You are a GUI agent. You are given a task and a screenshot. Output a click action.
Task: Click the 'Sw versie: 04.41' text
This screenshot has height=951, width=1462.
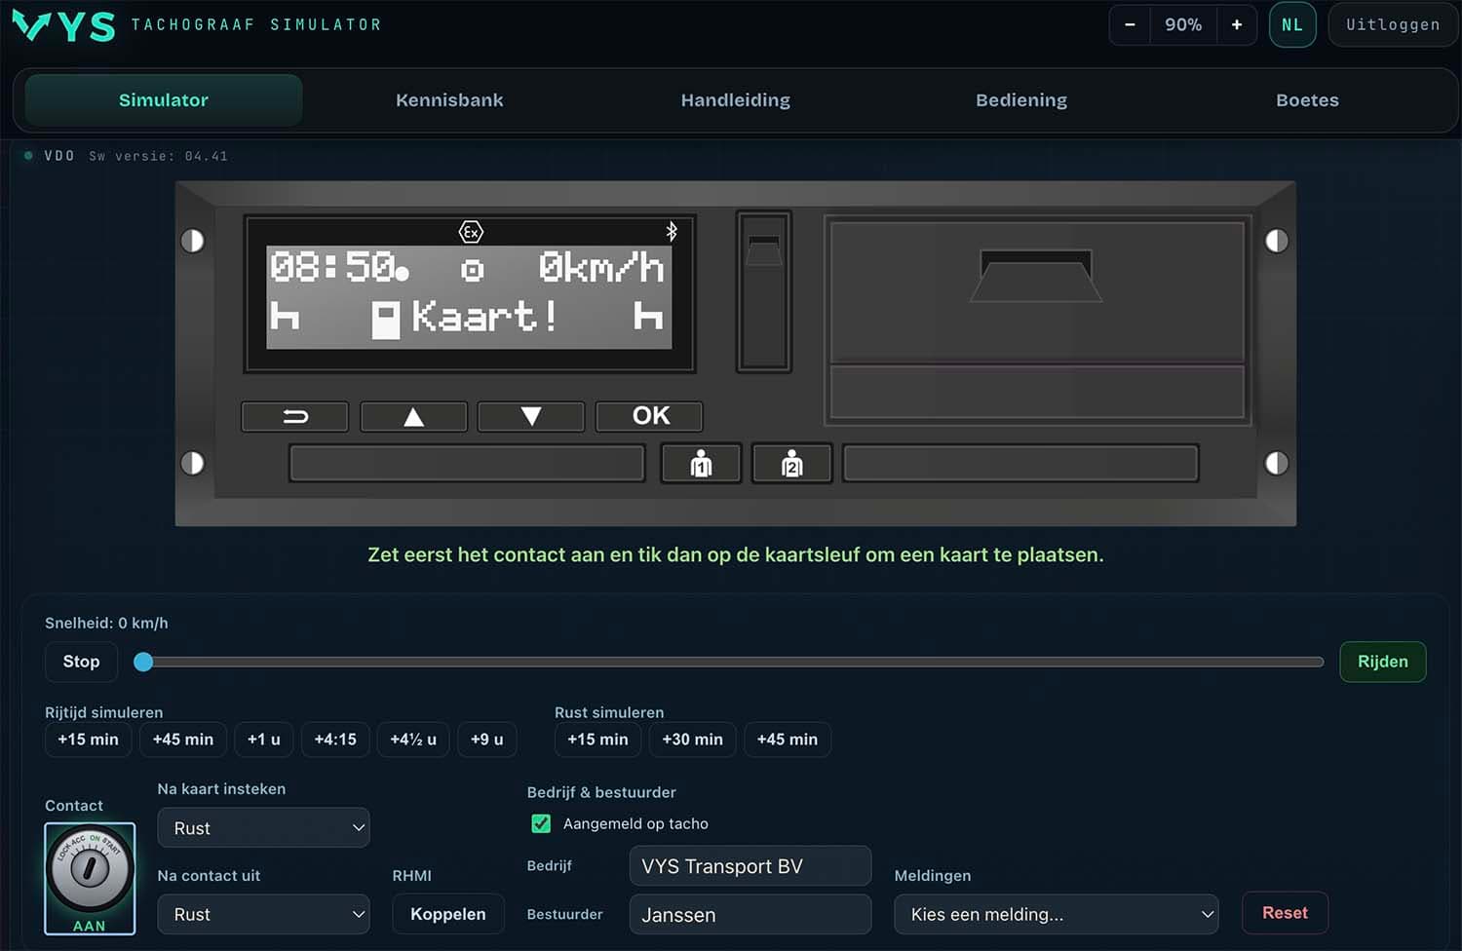(158, 156)
